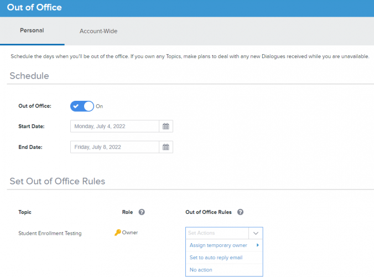Expand the Assign temporary owner submenu arrow
This screenshot has width=374, height=277.
click(x=257, y=245)
